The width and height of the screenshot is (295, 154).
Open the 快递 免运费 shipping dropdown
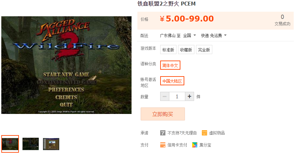(214, 35)
